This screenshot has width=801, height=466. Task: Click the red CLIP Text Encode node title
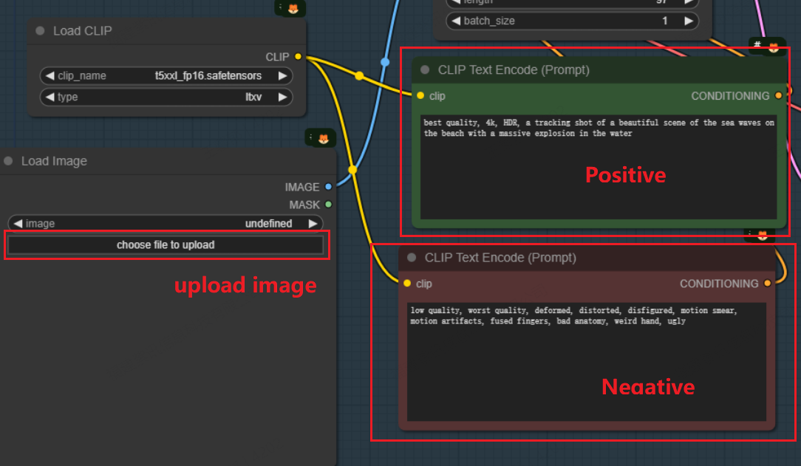[x=500, y=258]
